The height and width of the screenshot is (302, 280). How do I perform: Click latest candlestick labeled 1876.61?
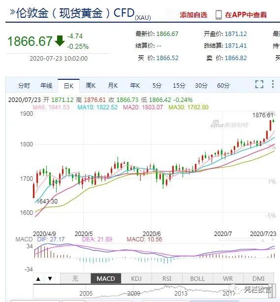273,121
